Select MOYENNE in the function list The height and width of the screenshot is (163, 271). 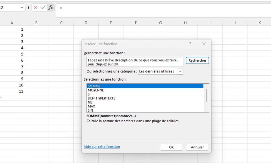pos(96,90)
